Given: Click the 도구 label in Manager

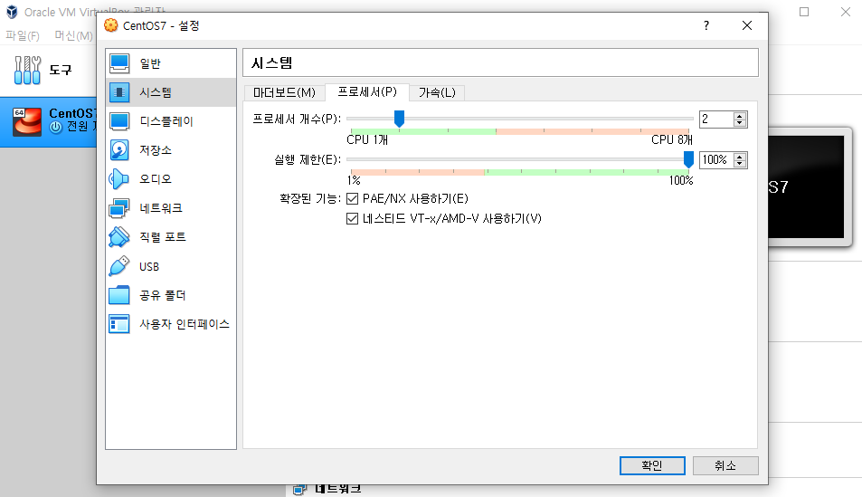Looking at the screenshot, I should (61, 70).
